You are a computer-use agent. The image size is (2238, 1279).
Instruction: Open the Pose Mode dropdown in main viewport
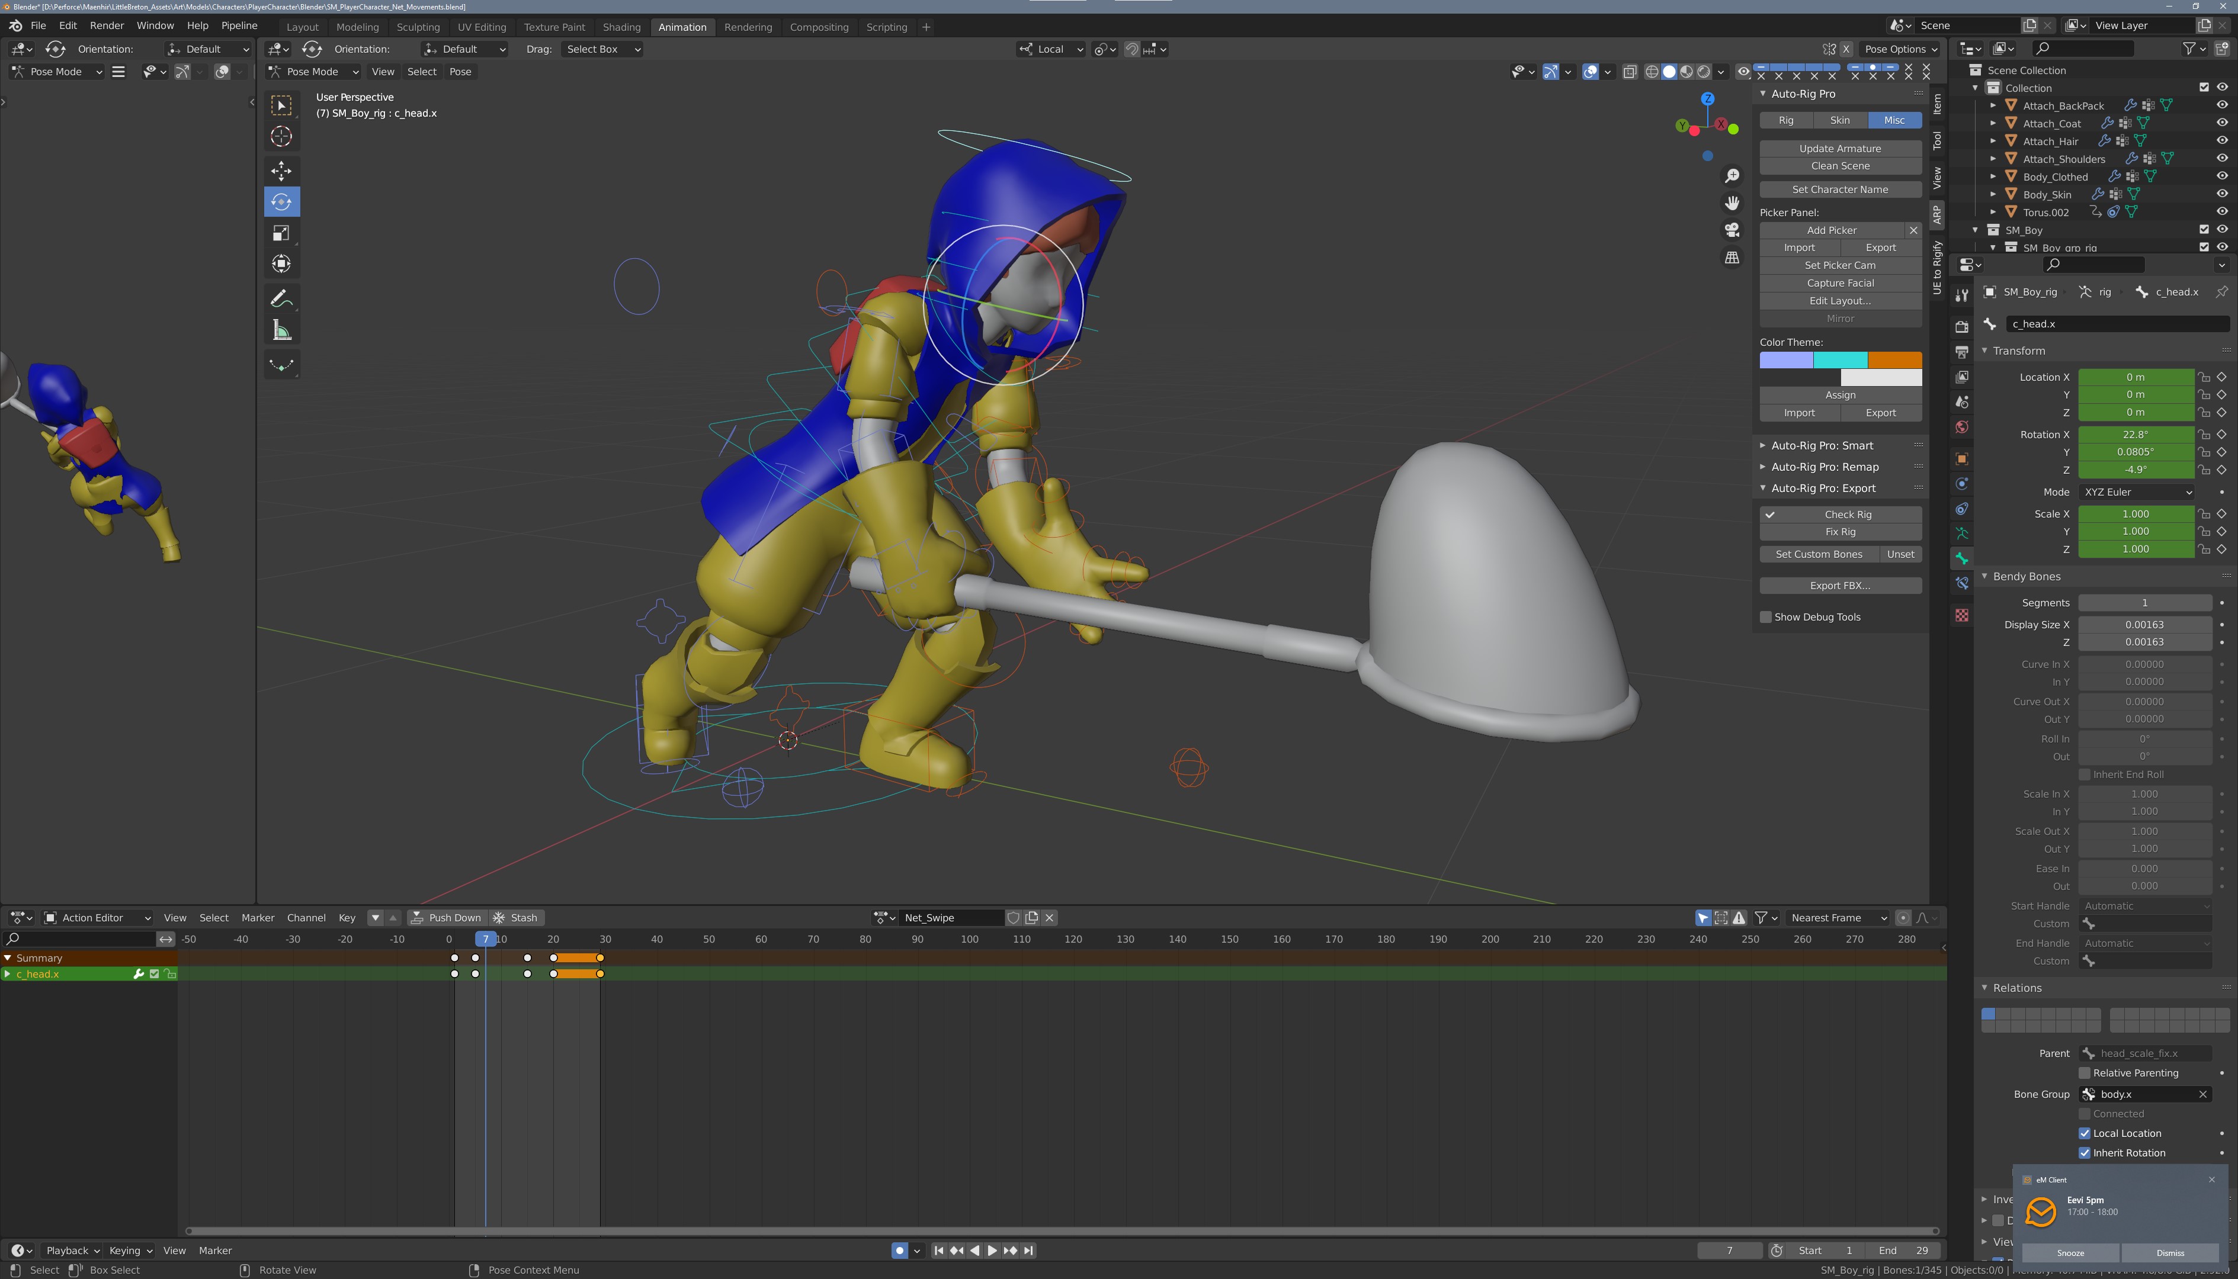314,71
